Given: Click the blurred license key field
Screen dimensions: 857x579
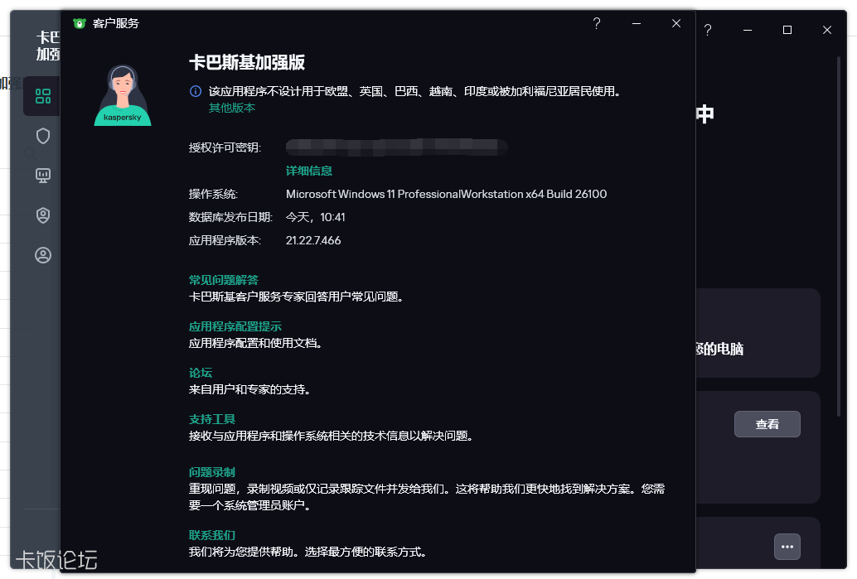Looking at the screenshot, I should [397, 147].
